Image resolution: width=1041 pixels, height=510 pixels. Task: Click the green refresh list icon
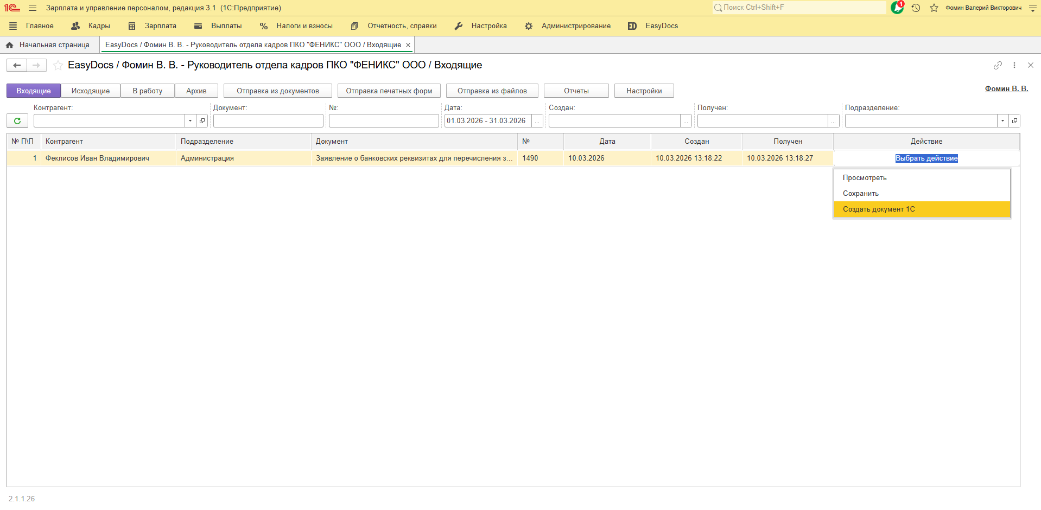[17, 121]
